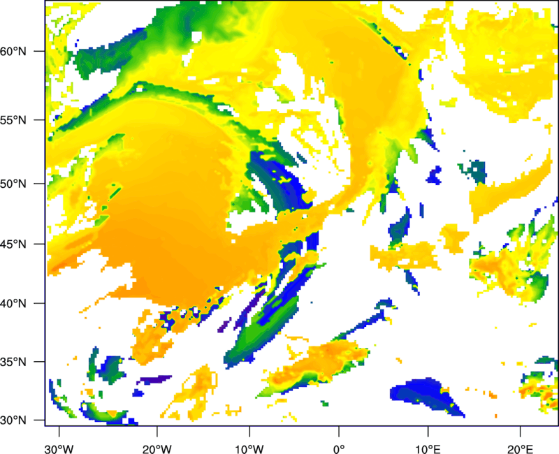Click the 55°N latitude label
Screen dimensions: 559x454
pyautogui.click(x=13, y=120)
